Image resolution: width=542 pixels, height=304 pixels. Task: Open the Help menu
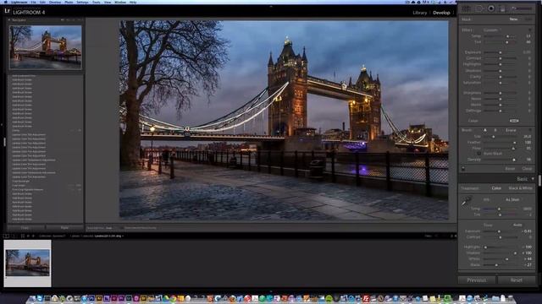(133, 2)
